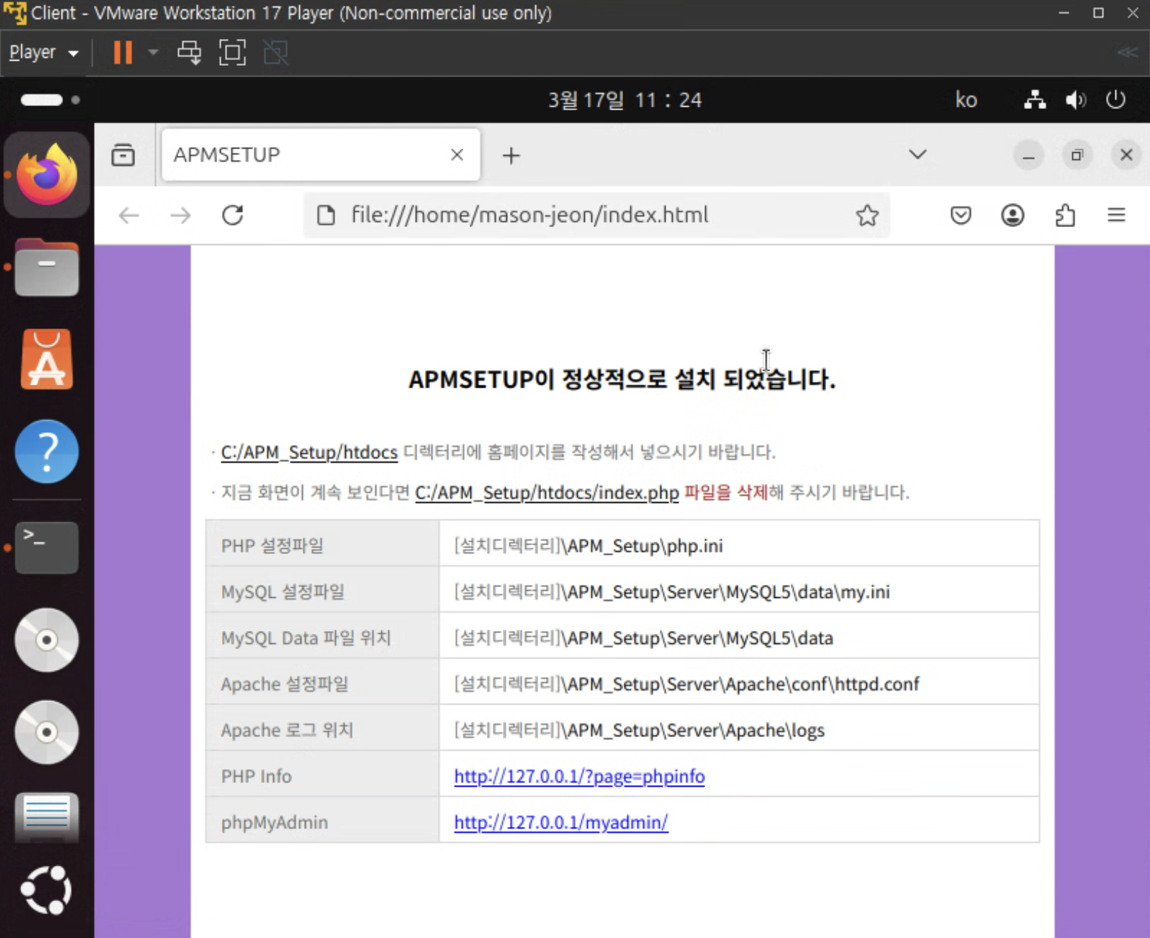Go forward to next page
The height and width of the screenshot is (938, 1150).
click(x=181, y=215)
